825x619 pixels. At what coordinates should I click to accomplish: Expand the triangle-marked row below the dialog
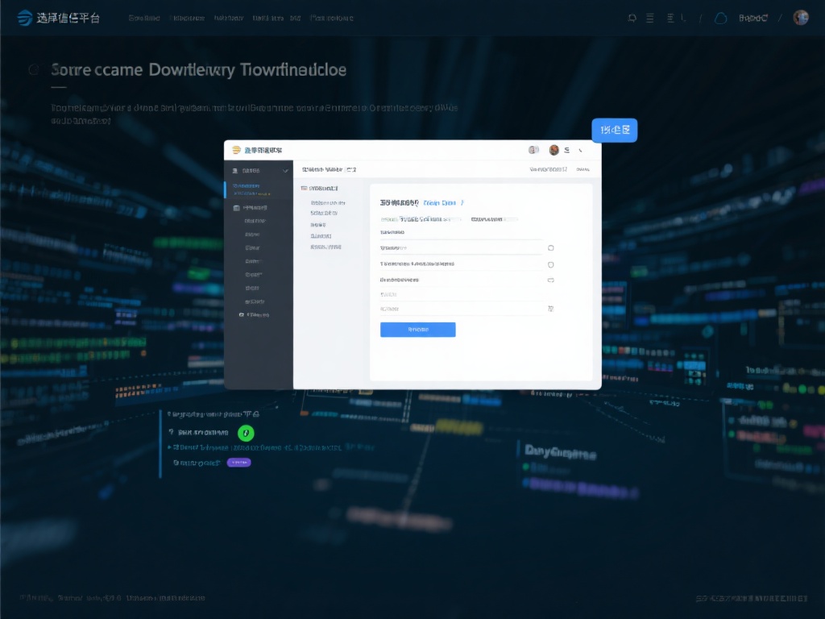(x=169, y=447)
